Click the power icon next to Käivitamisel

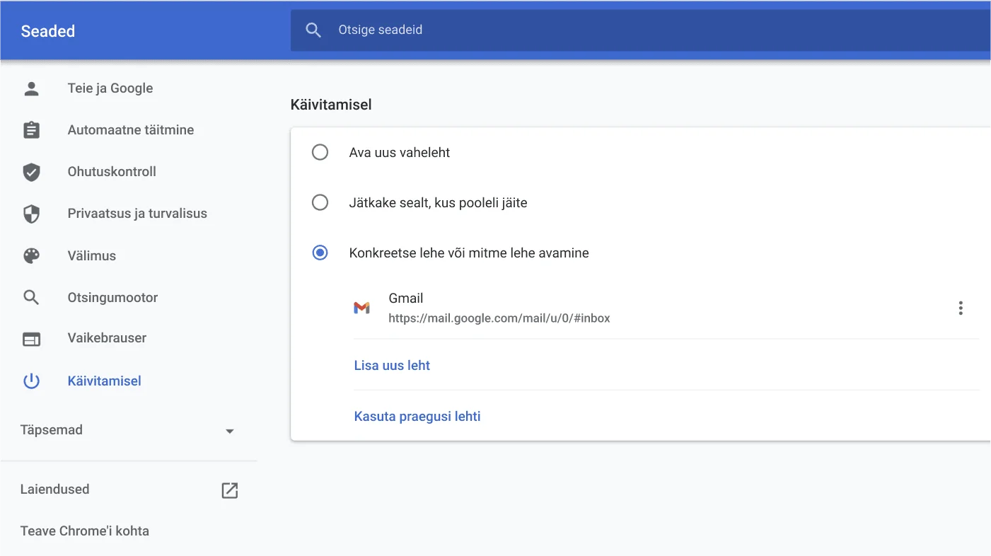[31, 381]
